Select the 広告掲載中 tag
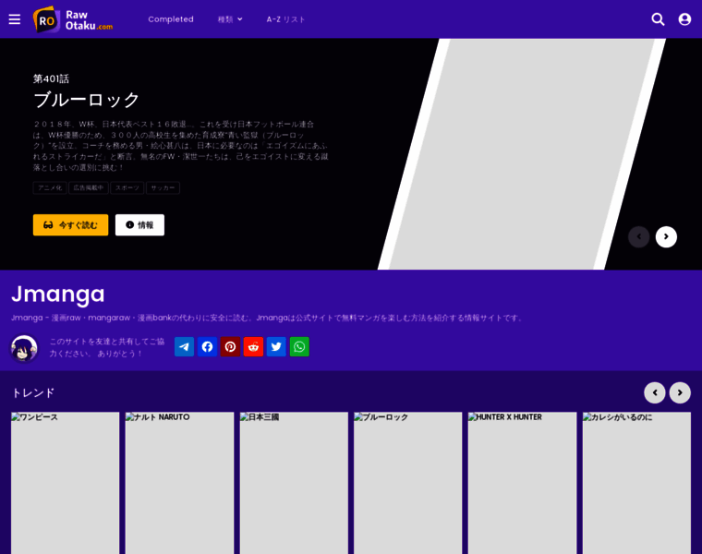The image size is (702, 554). [88, 188]
